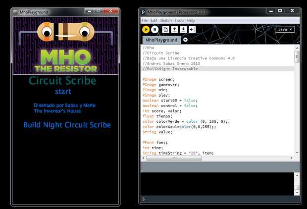Screen dimensions: 307x209
Task: Open a sketch using the up-arrow icon
Action: 174,30
